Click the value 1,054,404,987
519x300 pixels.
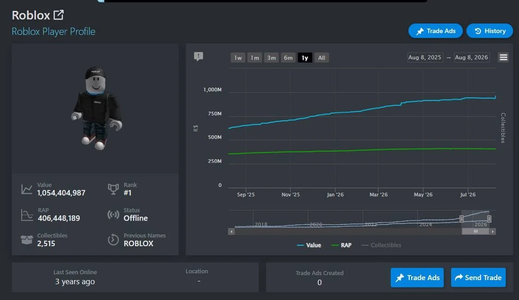tap(61, 193)
